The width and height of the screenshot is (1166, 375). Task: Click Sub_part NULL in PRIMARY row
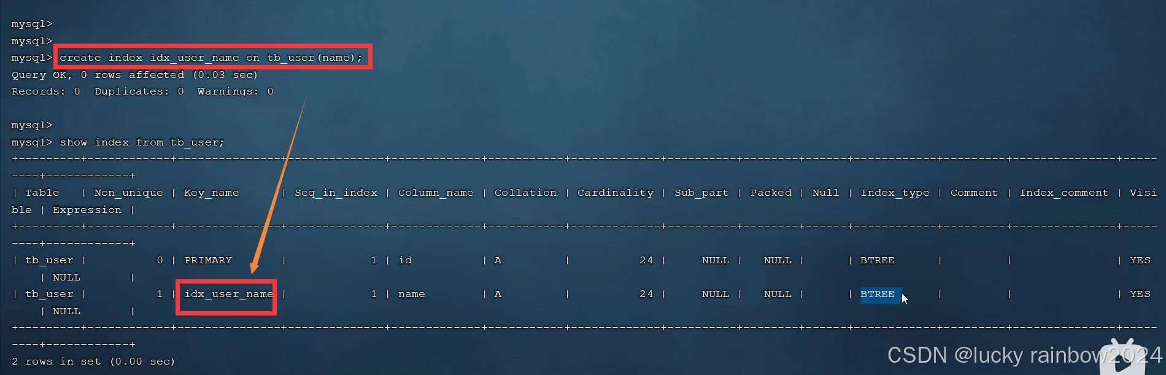point(716,260)
